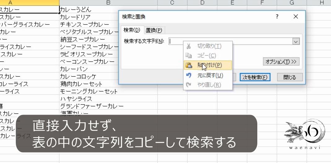The width and height of the screenshot is (331, 163).
Task: Select cell containing ベジタブルスープカレー
Action: (89, 32)
